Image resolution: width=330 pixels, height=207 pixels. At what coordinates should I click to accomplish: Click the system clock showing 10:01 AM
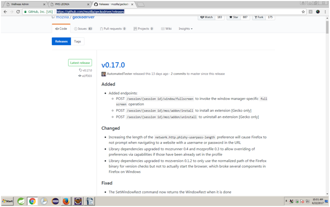[x=318, y=201]
